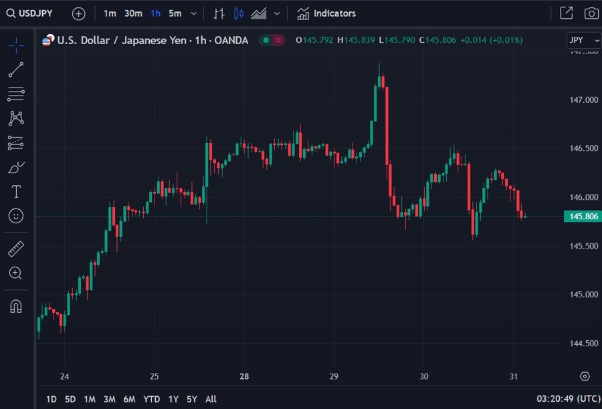Click the green market status indicator

tap(266, 40)
